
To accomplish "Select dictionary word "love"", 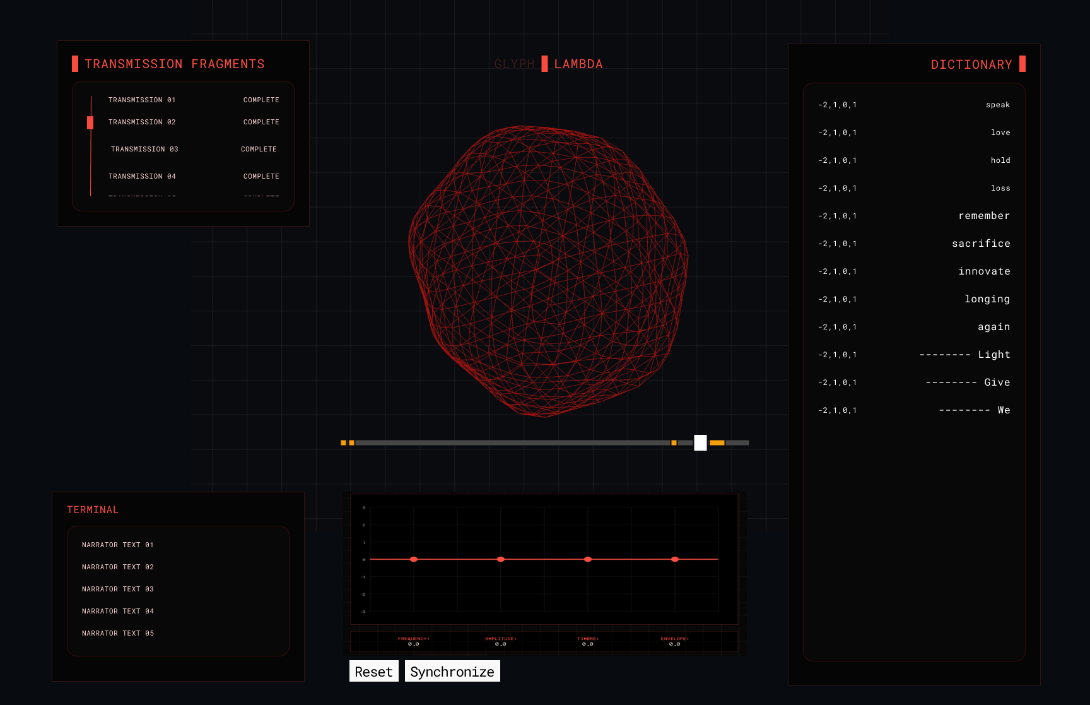I will coord(1000,133).
